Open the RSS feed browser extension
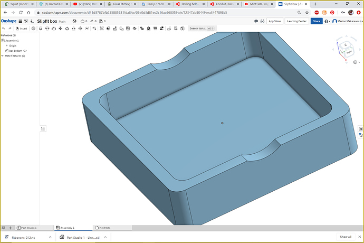 click(324, 13)
